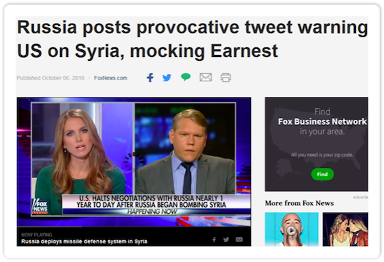
Task: Tweet the video from player bar
Action: point(226,240)
